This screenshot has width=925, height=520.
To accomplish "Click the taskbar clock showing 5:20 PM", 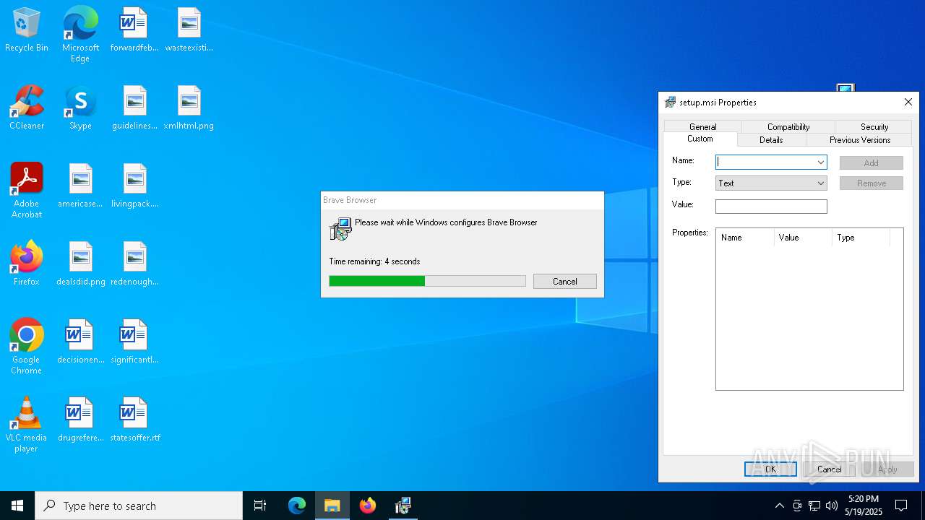I will pyautogui.click(x=864, y=506).
